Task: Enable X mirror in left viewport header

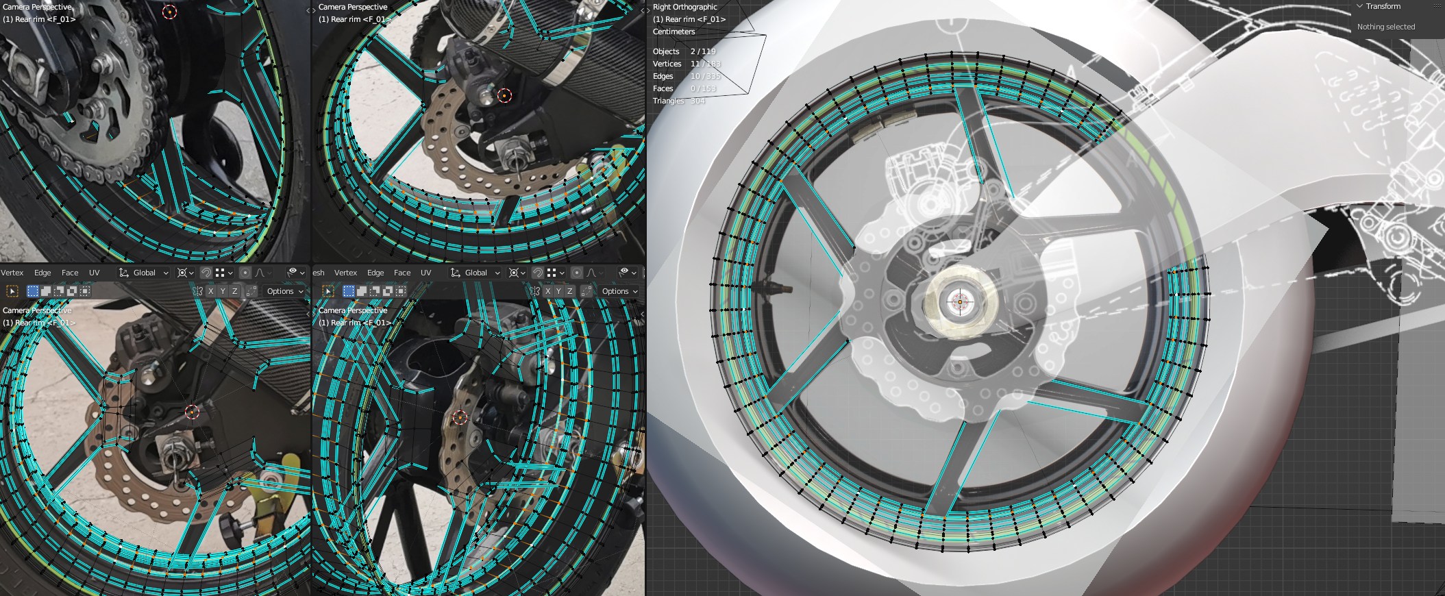Action: (210, 291)
